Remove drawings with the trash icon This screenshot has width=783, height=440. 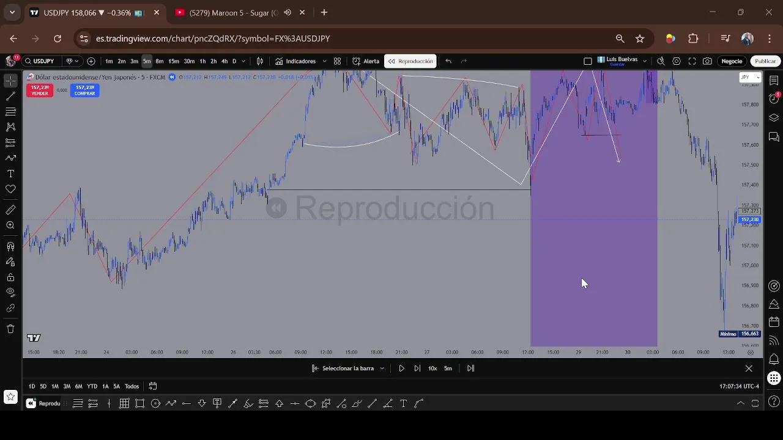(x=10, y=329)
